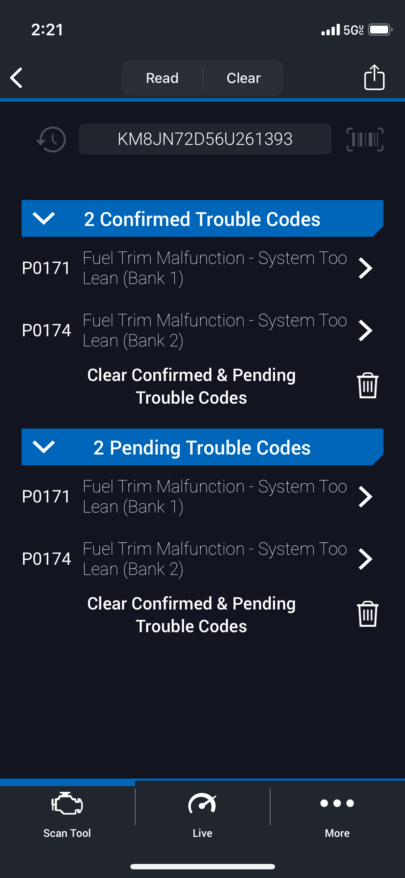Open confirmed P0171 code details chevron
Viewport: 405px width, 878px height.
(365, 268)
